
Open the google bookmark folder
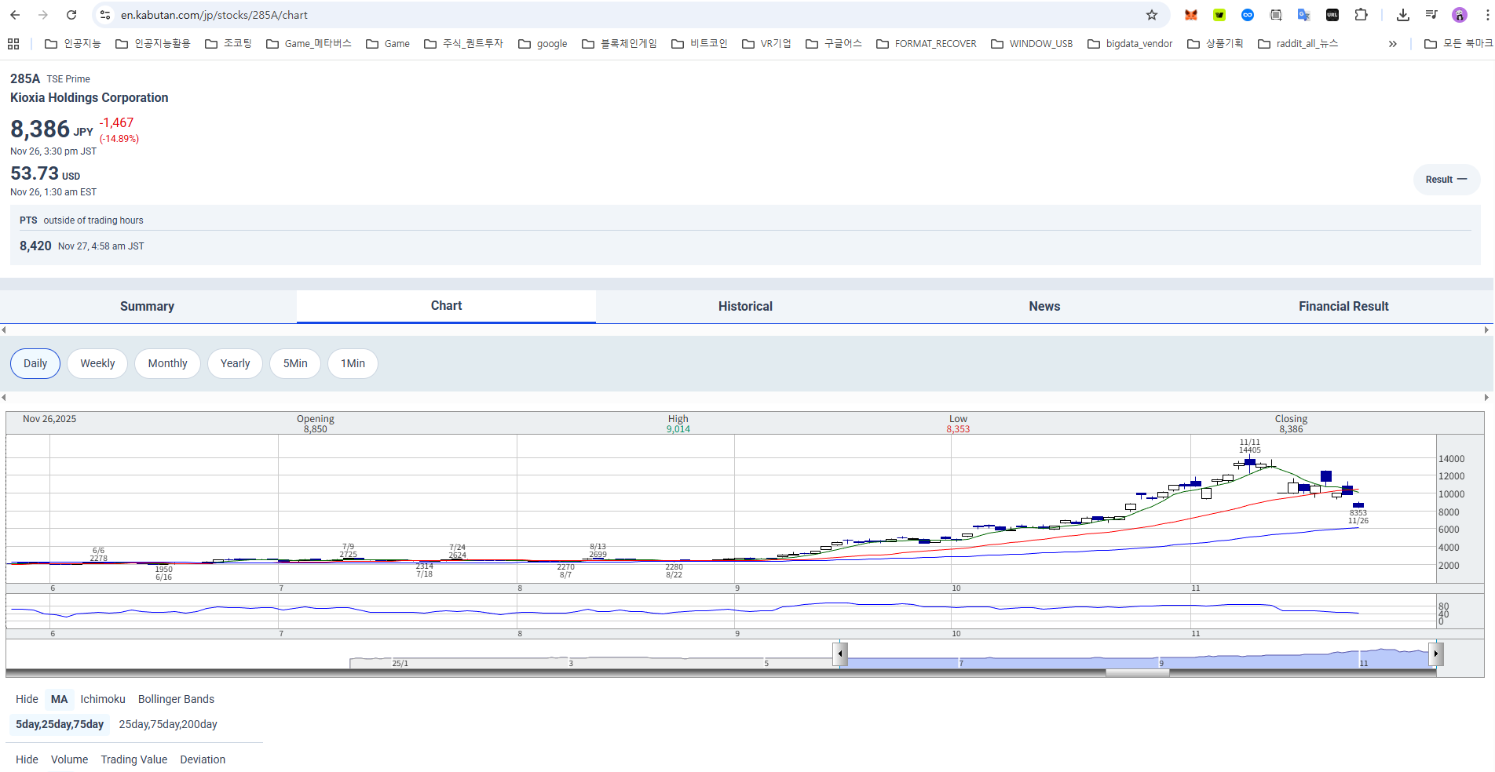[x=543, y=44]
